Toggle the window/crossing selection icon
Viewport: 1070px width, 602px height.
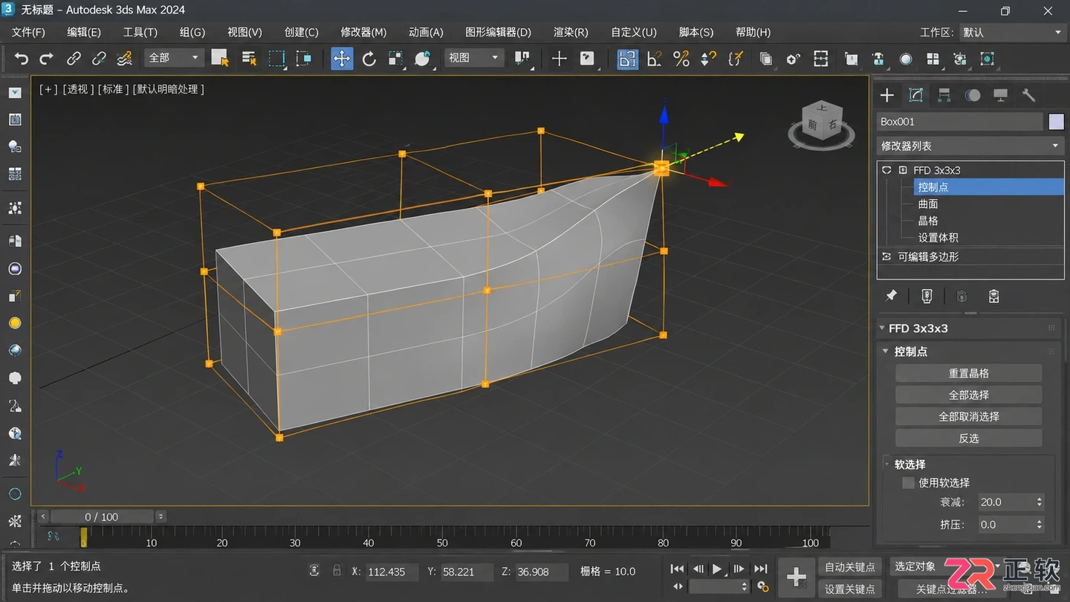pyautogui.click(x=304, y=59)
